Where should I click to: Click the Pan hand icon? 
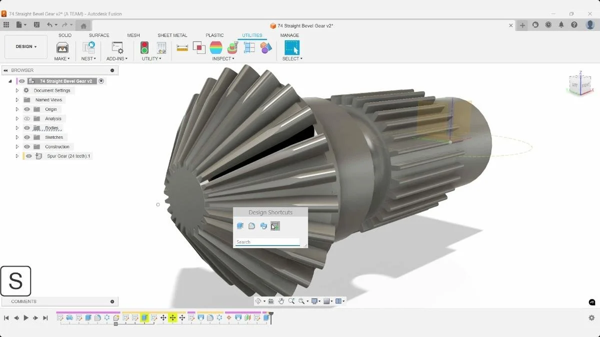pyautogui.click(x=281, y=301)
